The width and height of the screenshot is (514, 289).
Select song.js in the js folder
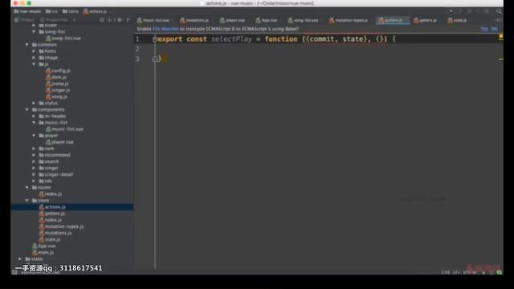59,96
